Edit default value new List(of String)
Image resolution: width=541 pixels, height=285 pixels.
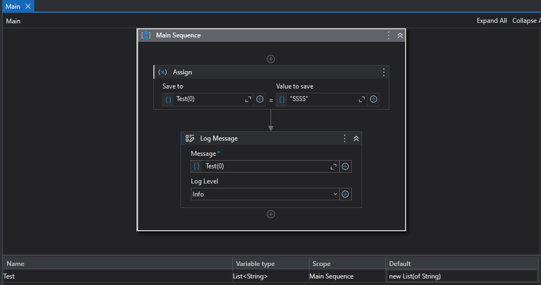[462, 276]
